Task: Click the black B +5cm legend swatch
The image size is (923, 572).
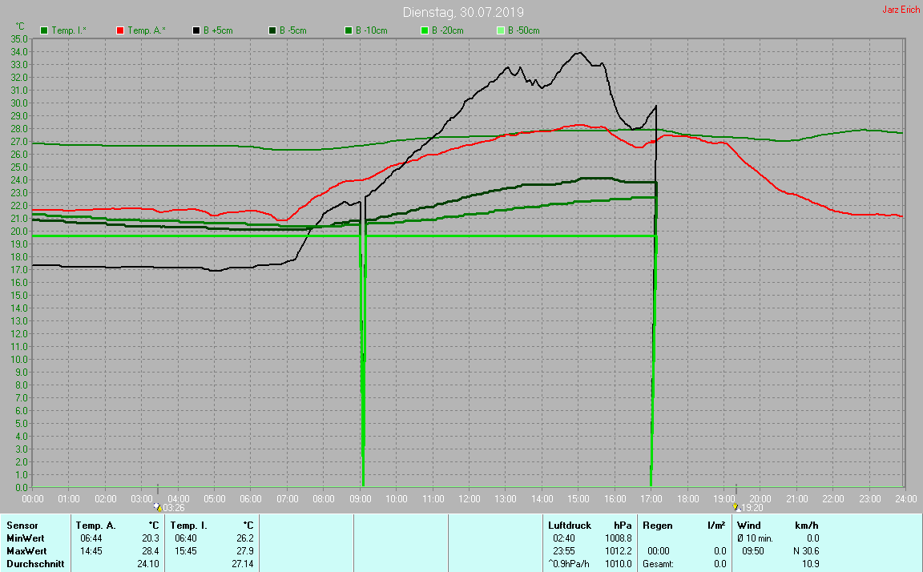Action: 196,30
